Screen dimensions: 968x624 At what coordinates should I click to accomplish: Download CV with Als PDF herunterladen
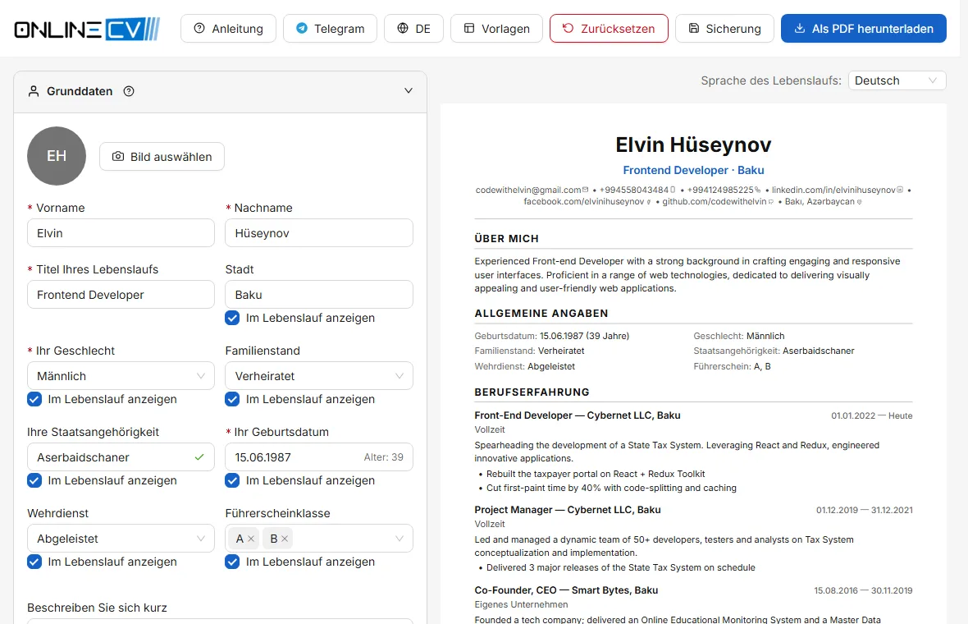click(864, 29)
